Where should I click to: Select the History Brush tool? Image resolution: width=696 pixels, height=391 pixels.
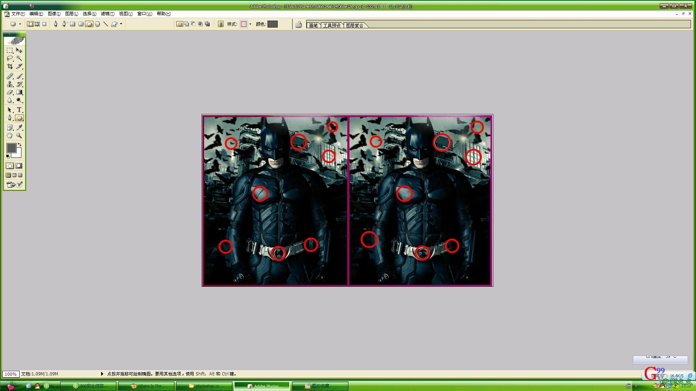click(19, 84)
